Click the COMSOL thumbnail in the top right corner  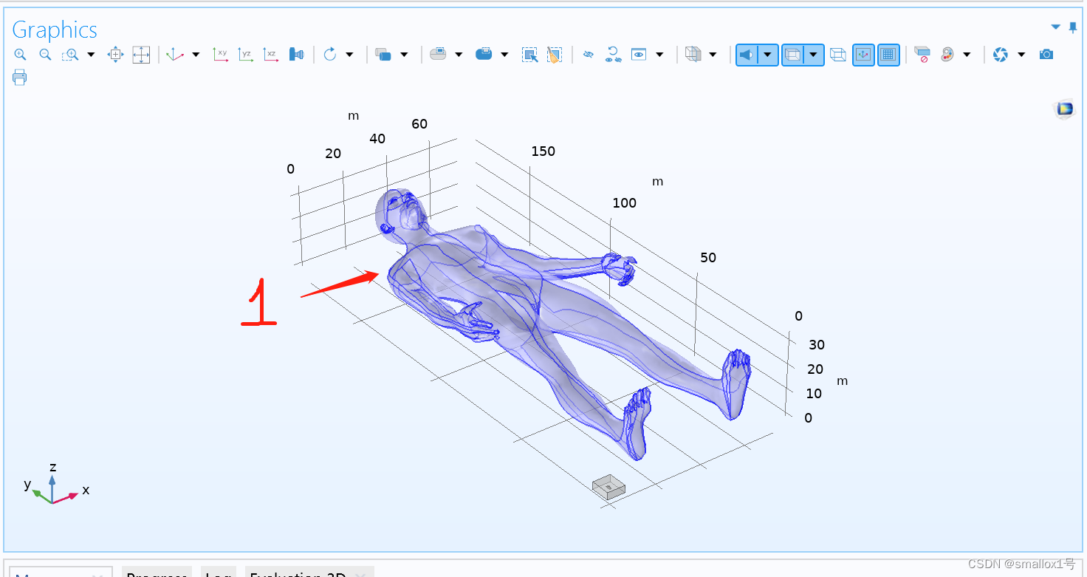(x=1064, y=109)
